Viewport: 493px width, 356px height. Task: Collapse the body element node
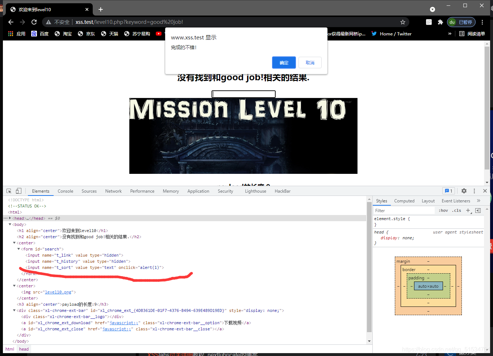(10, 224)
